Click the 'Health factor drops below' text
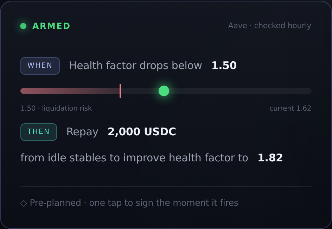Screen dimensions: 332x229 click(x=135, y=65)
